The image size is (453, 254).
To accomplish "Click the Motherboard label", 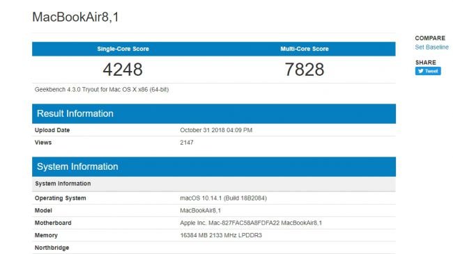I will point(53,223).
